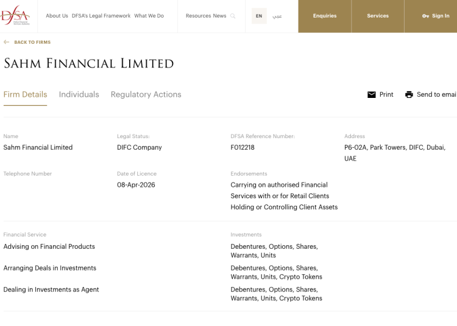Click the key icon beside Sign In
The width and height of the screenshot is (457, 326).
tap(425, 16)
